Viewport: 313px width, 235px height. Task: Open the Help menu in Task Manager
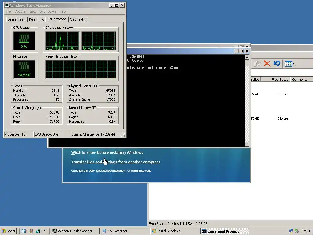(x=62, y=11)
